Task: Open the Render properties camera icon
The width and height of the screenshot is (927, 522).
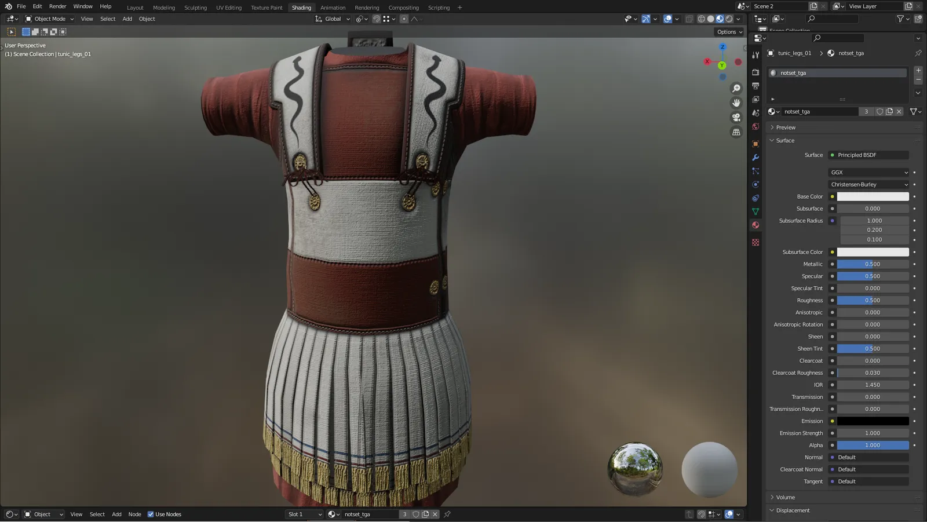Action: (756, 72)
